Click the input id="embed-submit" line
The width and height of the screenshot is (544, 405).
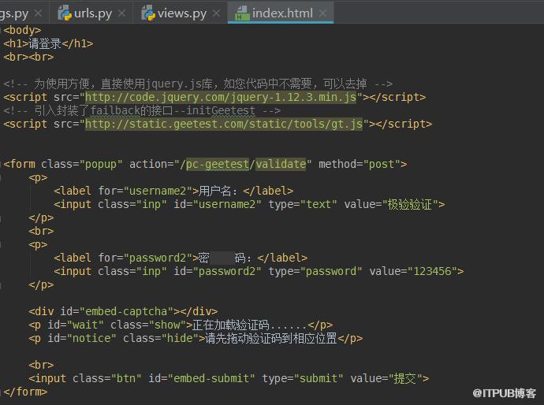pyautogui.click(x=229, y=378)
